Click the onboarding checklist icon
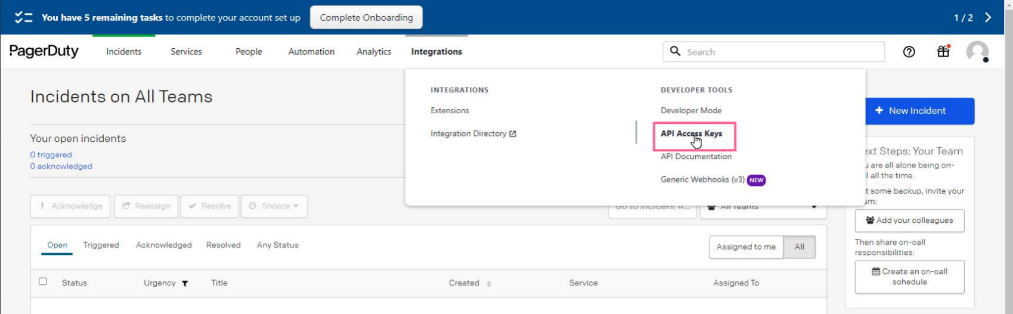The height and width of the screenshot is (314, 1013). tap(23, 17)
